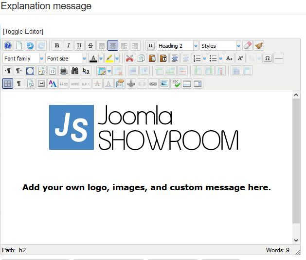Image resolution: width=306 pixels, height=260 pixels.
Task: Open the source code editor icon
Action: pos(53,71)
